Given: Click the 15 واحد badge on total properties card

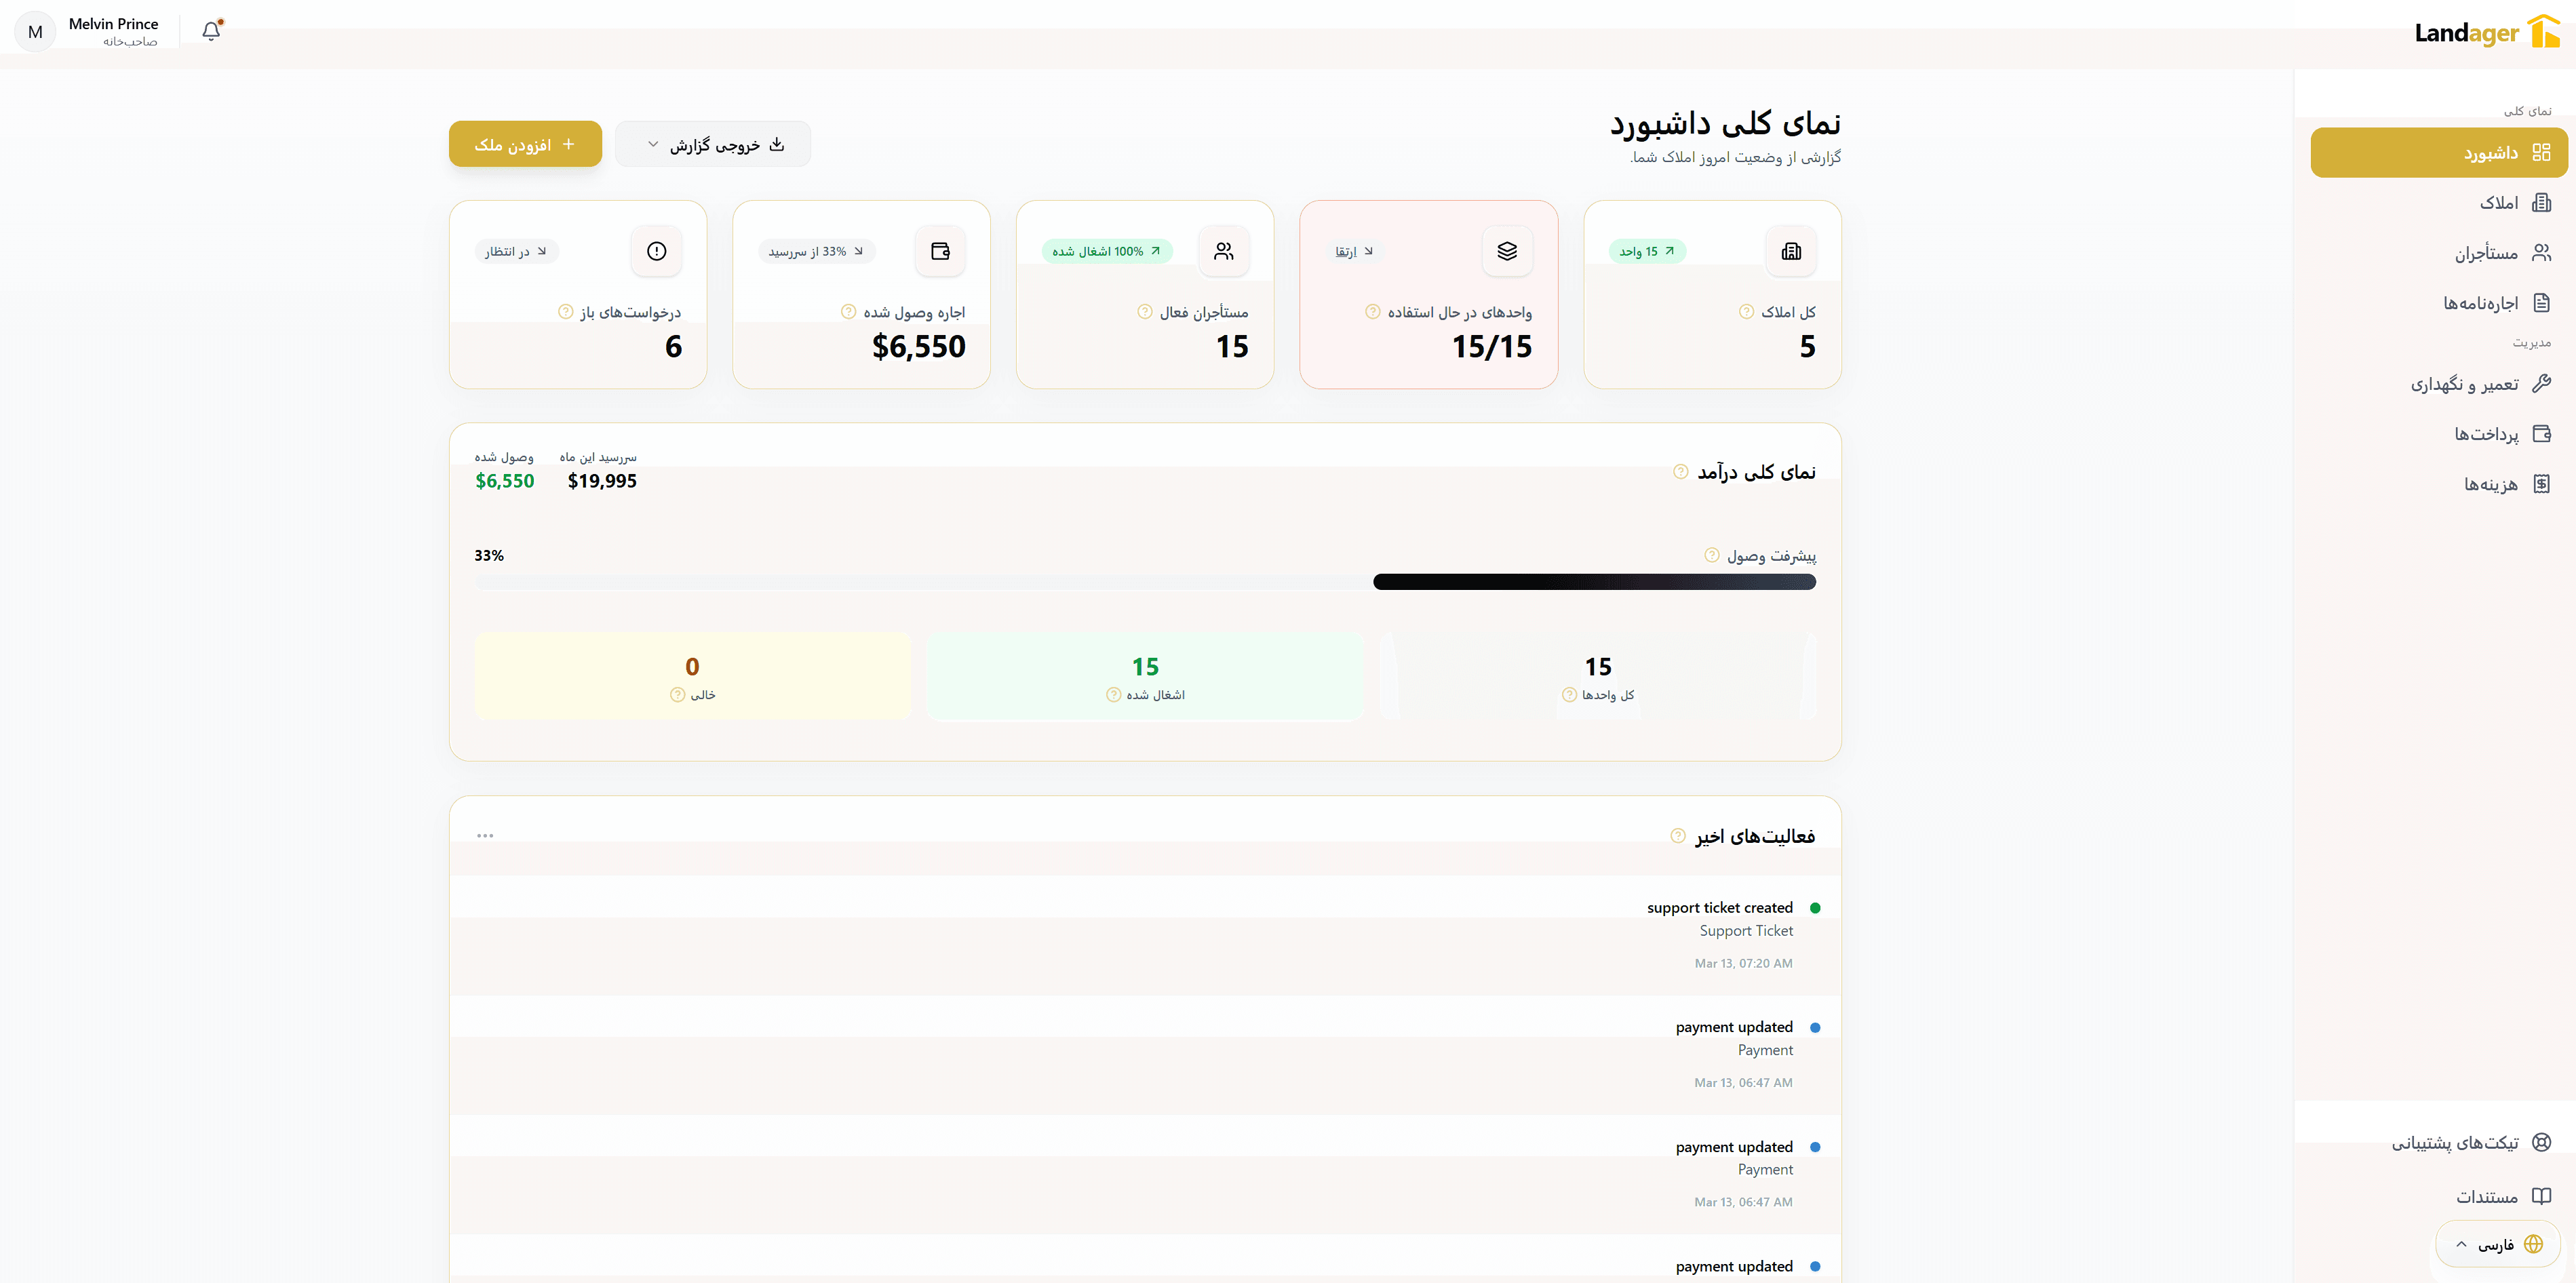Looking at the screenshot, I should pos(1647,251).
